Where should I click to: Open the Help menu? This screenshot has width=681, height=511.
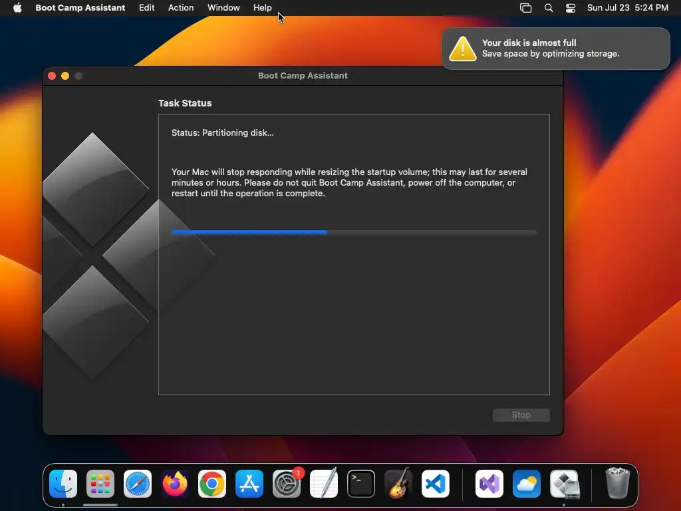tap(262, 7)
